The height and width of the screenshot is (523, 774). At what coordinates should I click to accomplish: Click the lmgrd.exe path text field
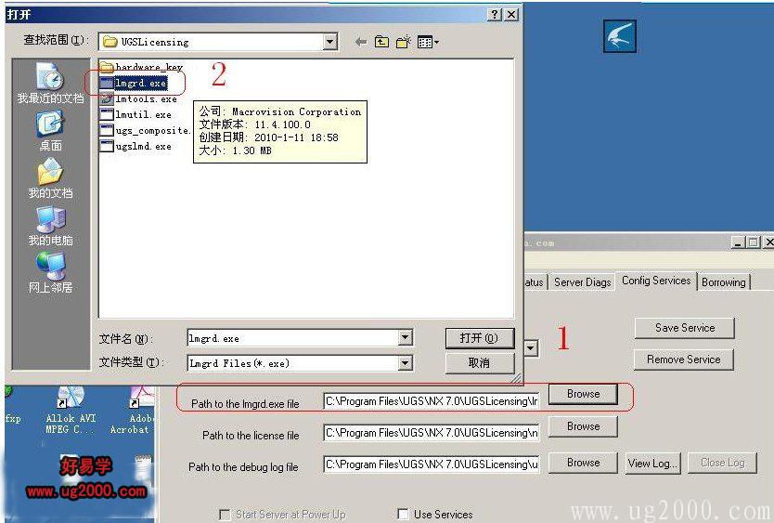click(432, 401)
